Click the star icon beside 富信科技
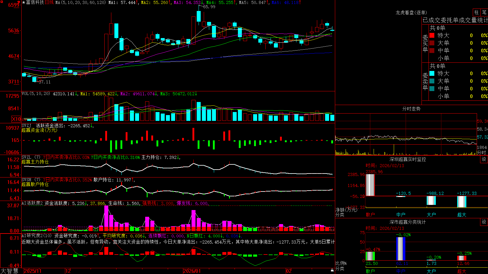488x274 pixels. pos(23,2)
